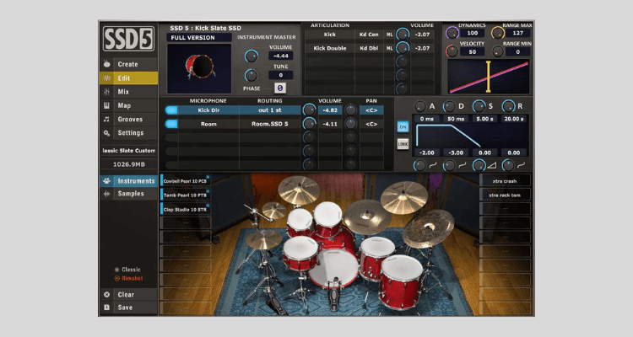Click the Instrument Master volume value -4.44

(280, 56)
